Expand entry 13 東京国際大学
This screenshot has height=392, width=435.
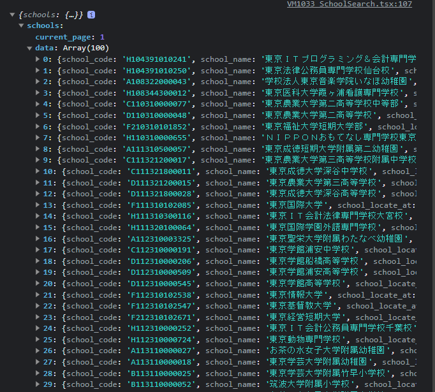[38, 205]
